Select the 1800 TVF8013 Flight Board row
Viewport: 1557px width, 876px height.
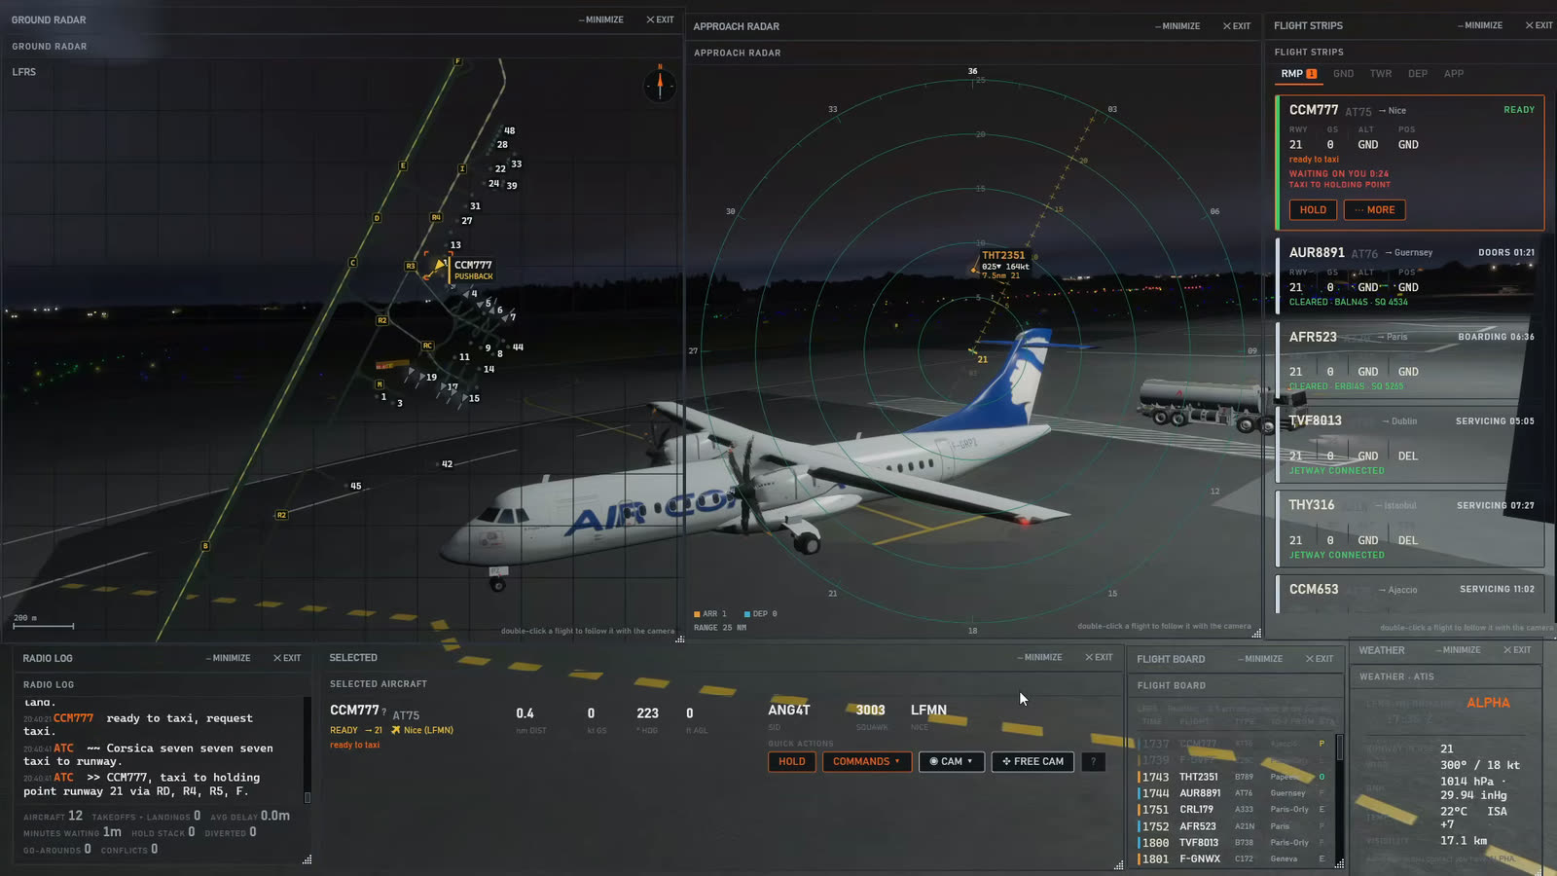[1233, 843]
